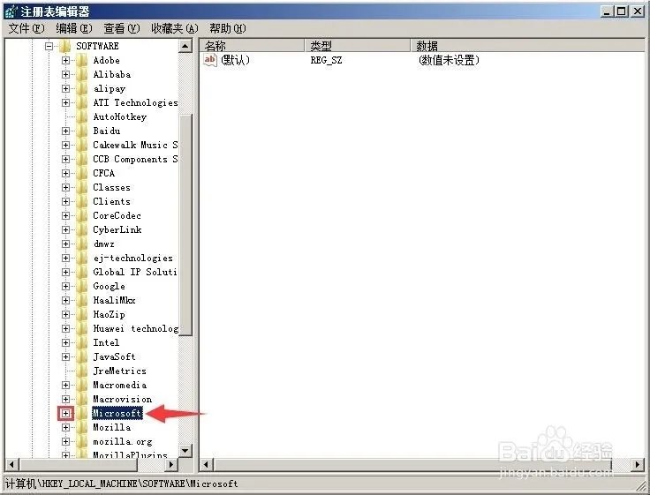
Task: Select the Microsoft key label
Action: pyautogui.click(x=117, y=414)
